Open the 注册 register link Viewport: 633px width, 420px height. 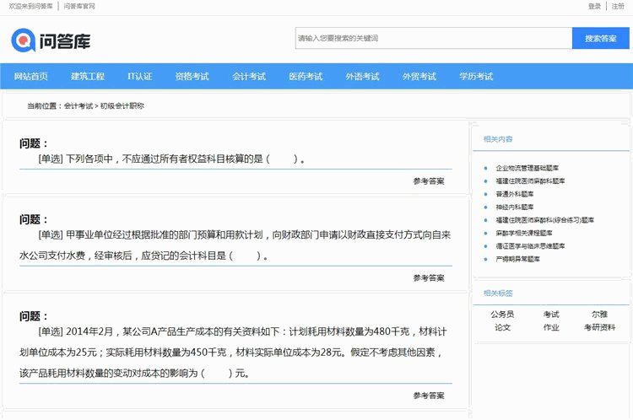618,6
